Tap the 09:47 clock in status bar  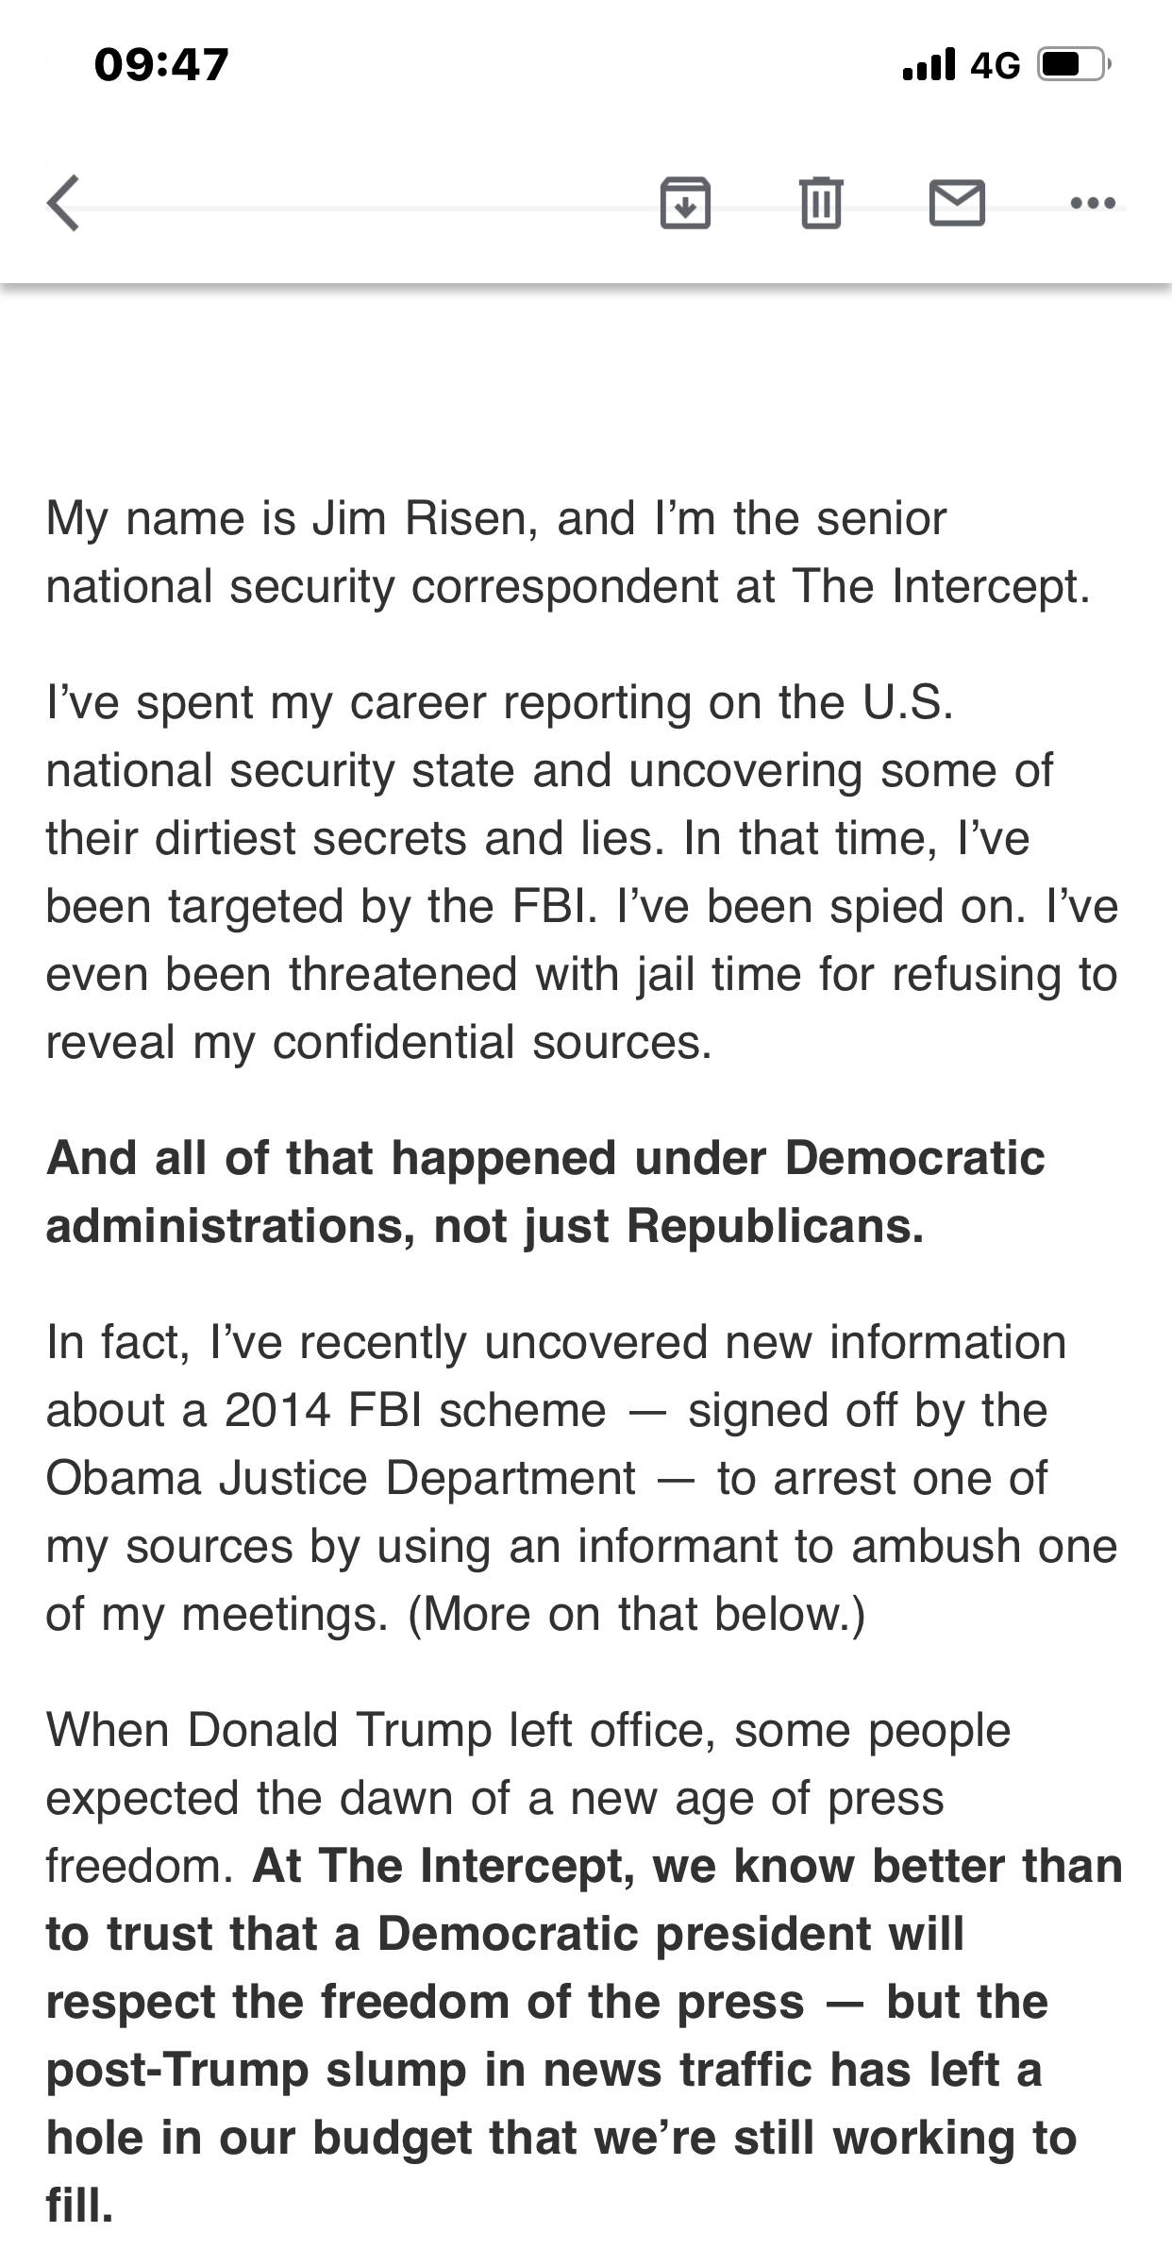pos(161,64)
